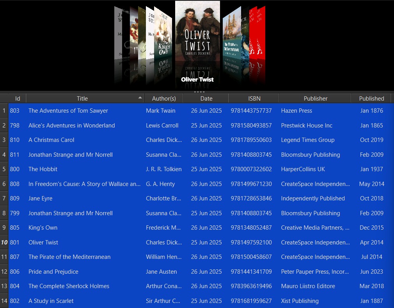Select the "In Freedom's Cause" title cell
This screenshot has width=394, height=308.
pyautogui.click(x=84, y=184)
